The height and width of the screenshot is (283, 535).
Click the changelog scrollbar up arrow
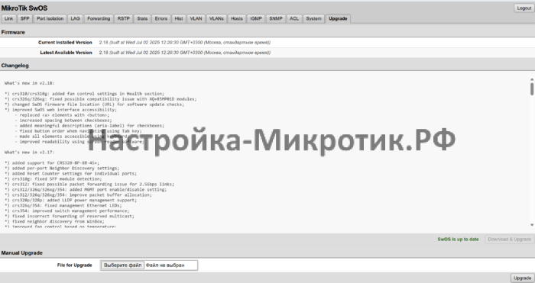pos(532,79)
